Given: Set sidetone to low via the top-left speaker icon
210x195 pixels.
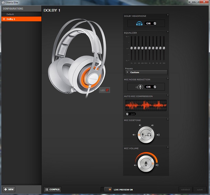Looking at the screenshot, I should (140, 125).
